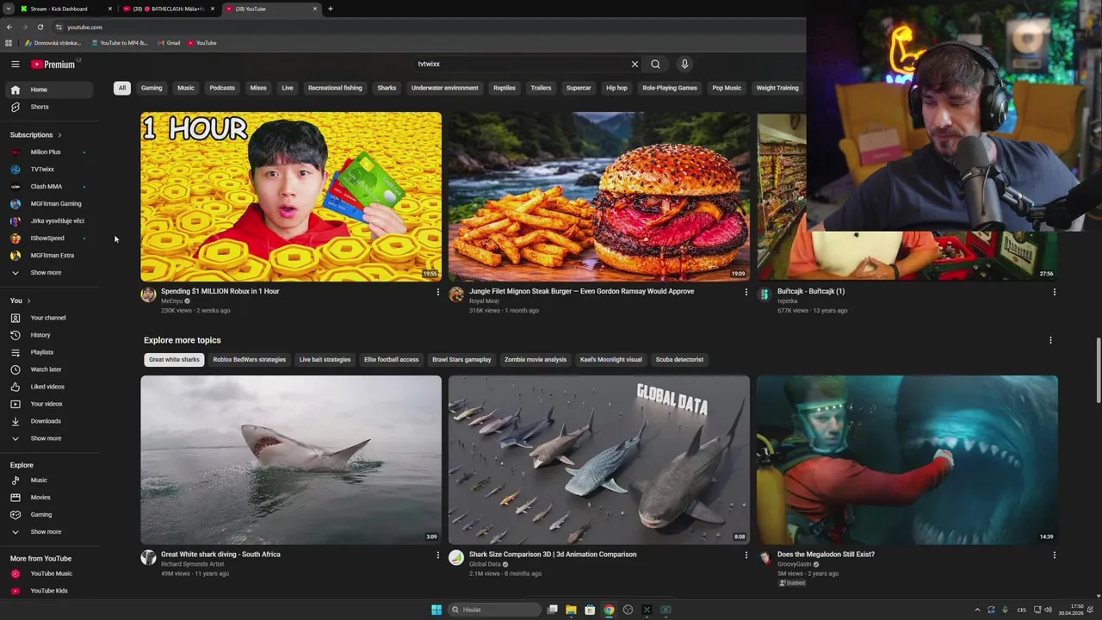The width and height of the screenshot is (1102, 620).
Task: Open YouTube Music under More from YouTube
Action: [49, 573]
